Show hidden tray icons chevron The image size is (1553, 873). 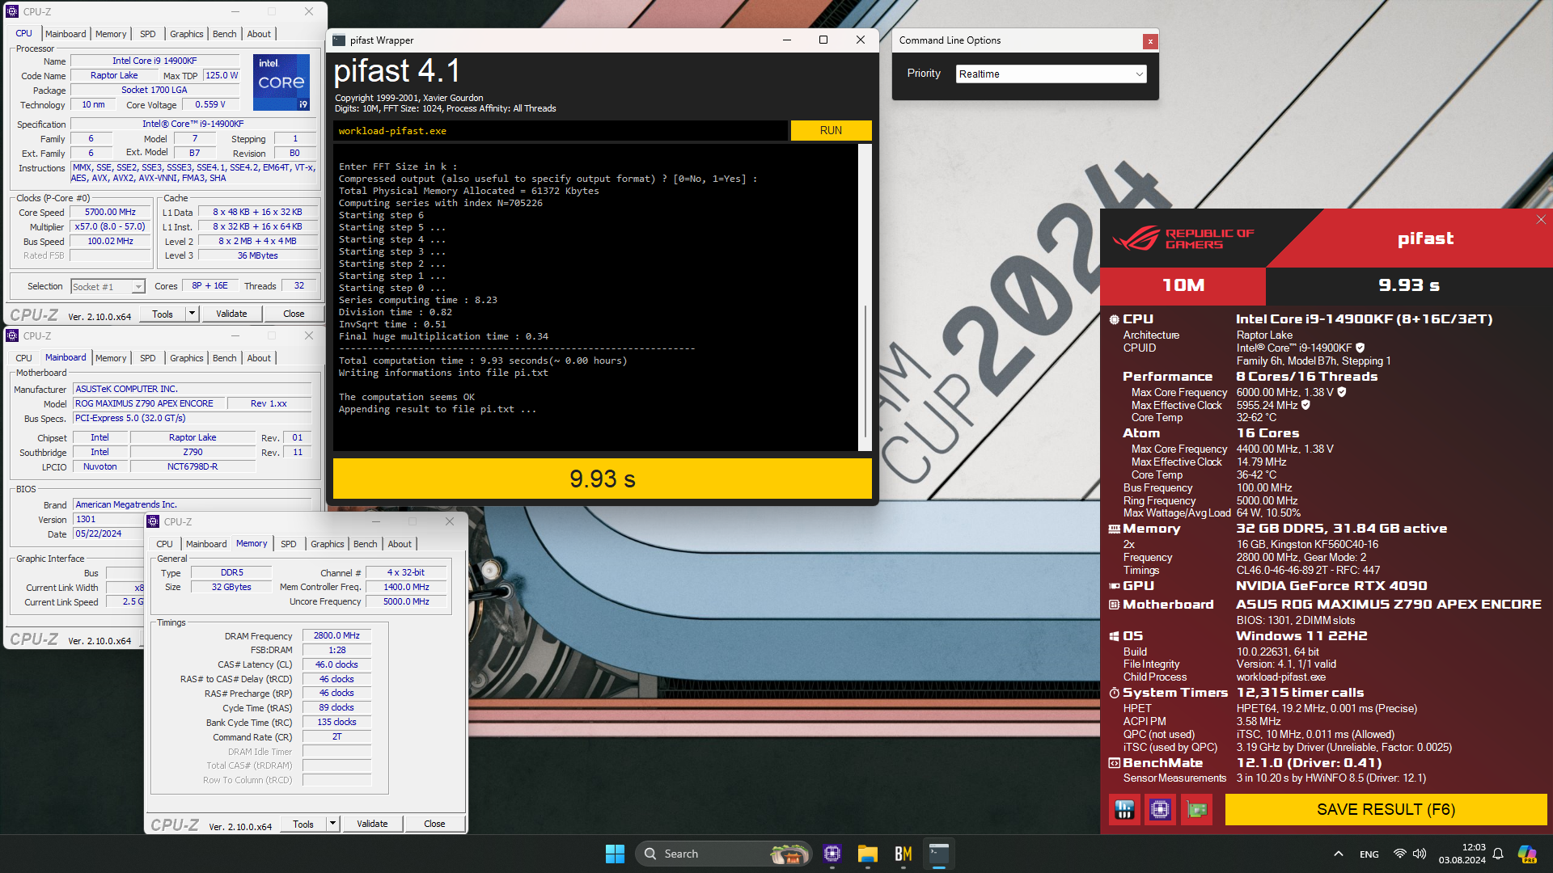point(1339,854)
